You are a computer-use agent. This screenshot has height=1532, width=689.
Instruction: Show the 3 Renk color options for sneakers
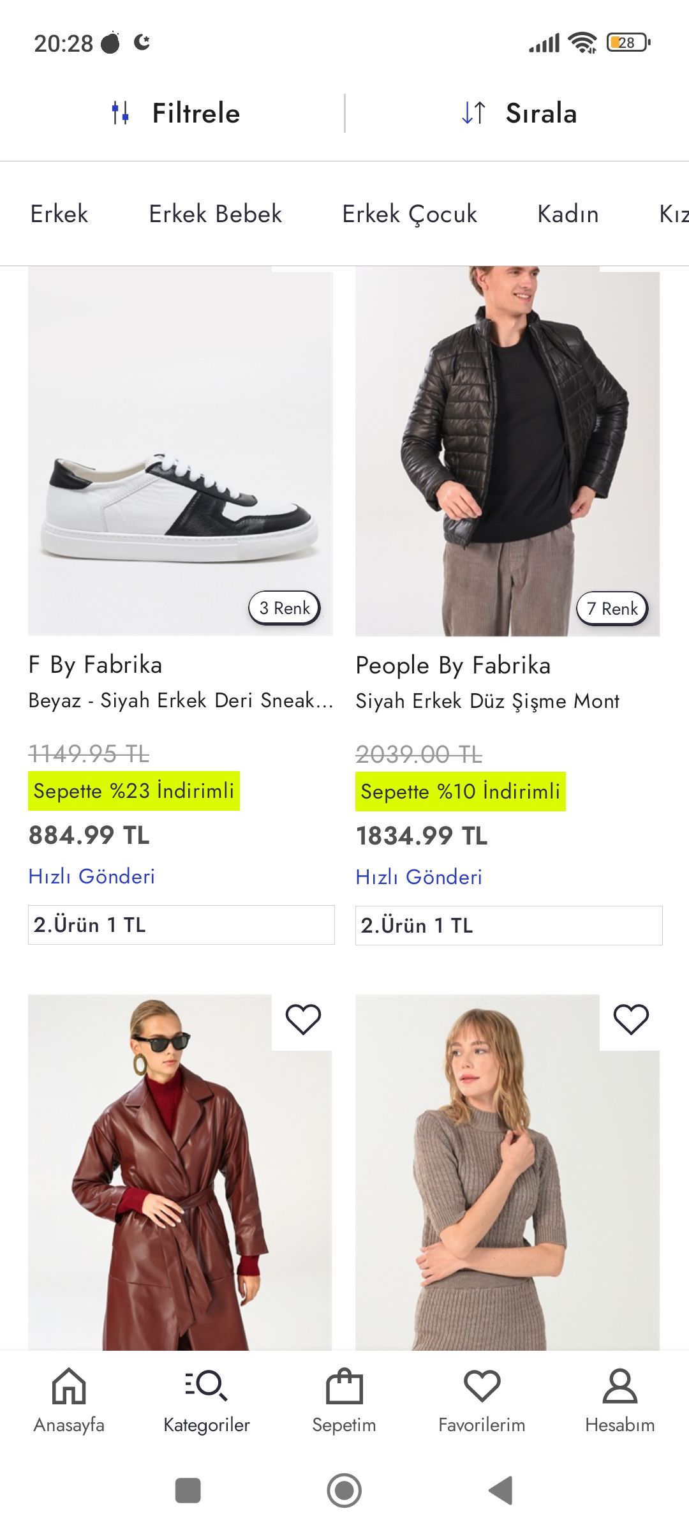click(284, 608)
